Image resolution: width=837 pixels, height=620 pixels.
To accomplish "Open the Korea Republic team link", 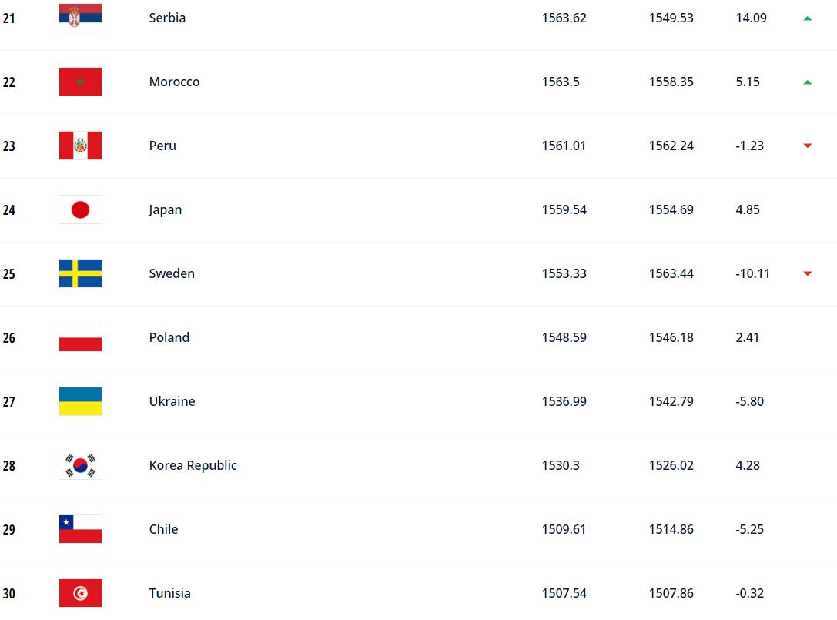I will coord(193,465).
